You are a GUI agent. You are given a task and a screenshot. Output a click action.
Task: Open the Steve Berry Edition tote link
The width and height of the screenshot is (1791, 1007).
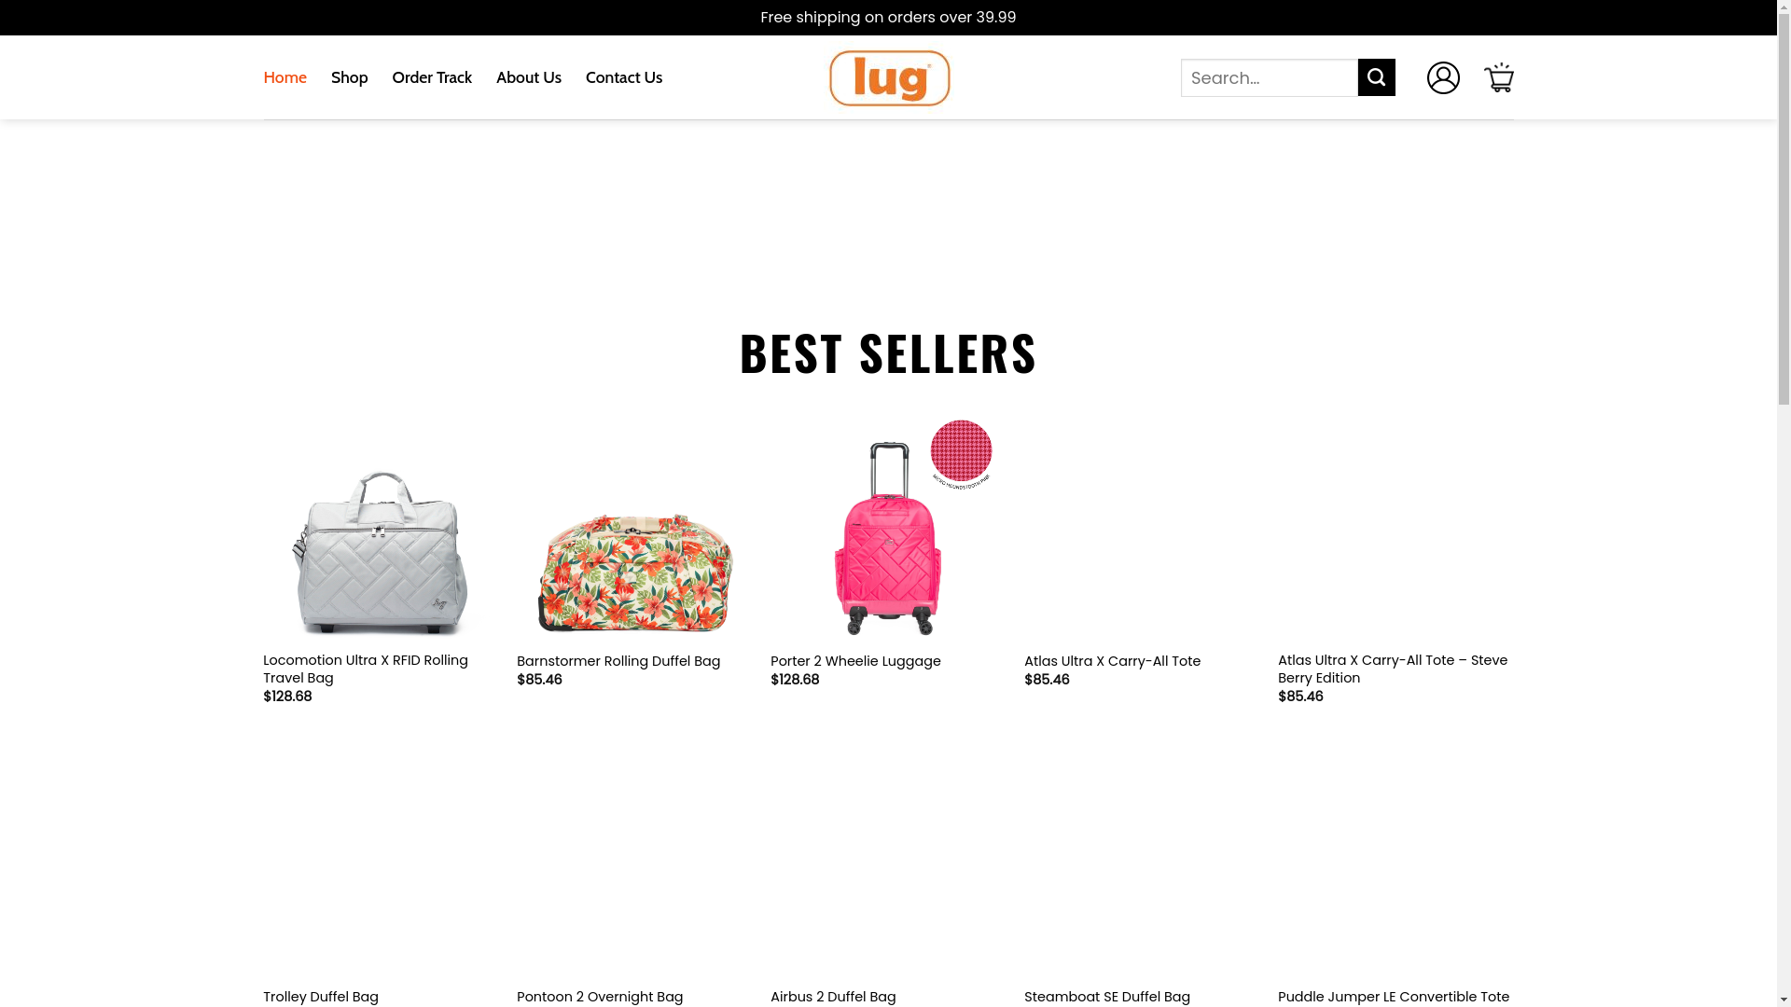[1393, 669]
